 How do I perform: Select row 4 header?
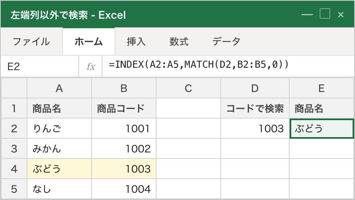pyautogui.click(x=14, y=169)
